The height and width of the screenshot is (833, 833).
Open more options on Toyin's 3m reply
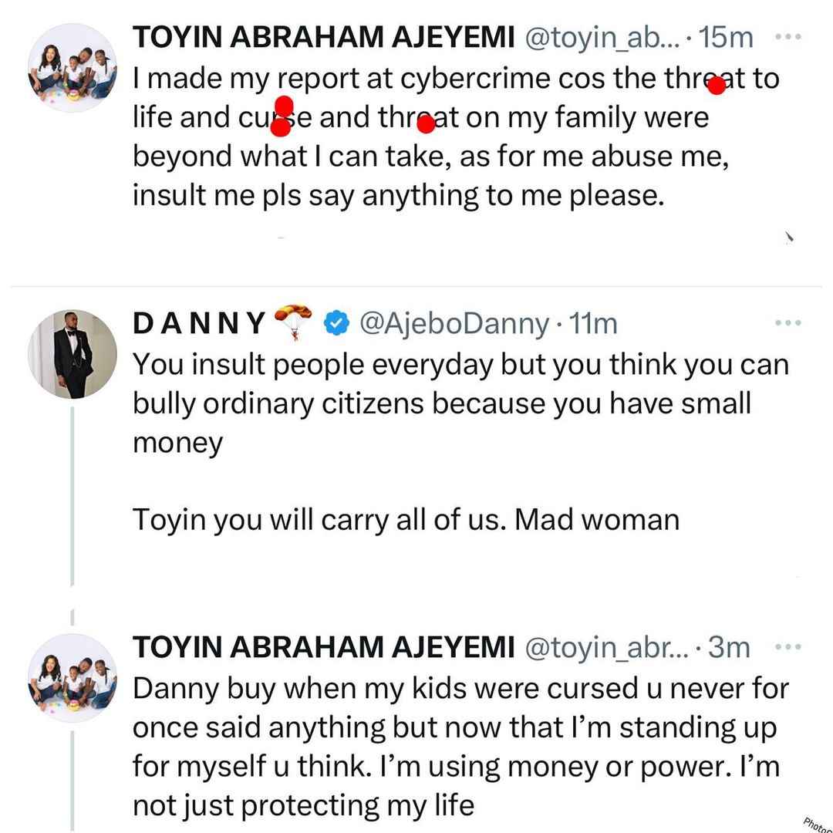[788, 647]
